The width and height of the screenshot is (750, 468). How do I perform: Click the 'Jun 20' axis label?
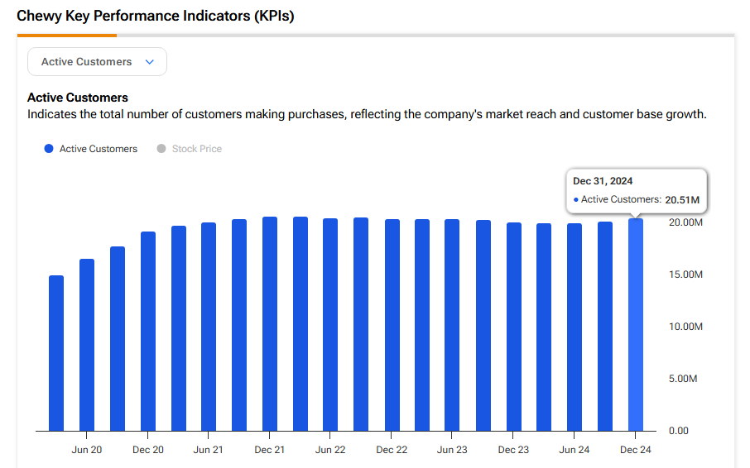(x=87, y=450)
